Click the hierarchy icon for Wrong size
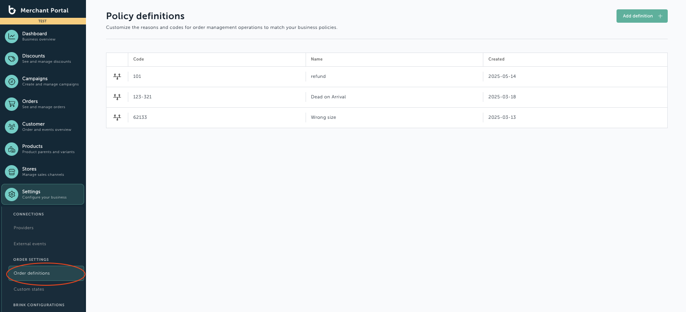Viewport: 686px width, 312px height. point(117,117)
